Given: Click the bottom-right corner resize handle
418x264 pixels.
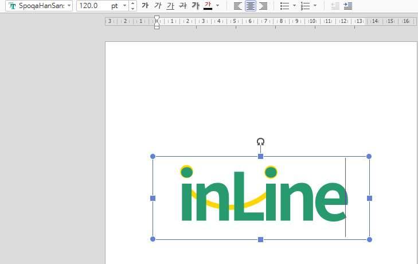Looking at the screenshot, I should [x=369, y=239].
